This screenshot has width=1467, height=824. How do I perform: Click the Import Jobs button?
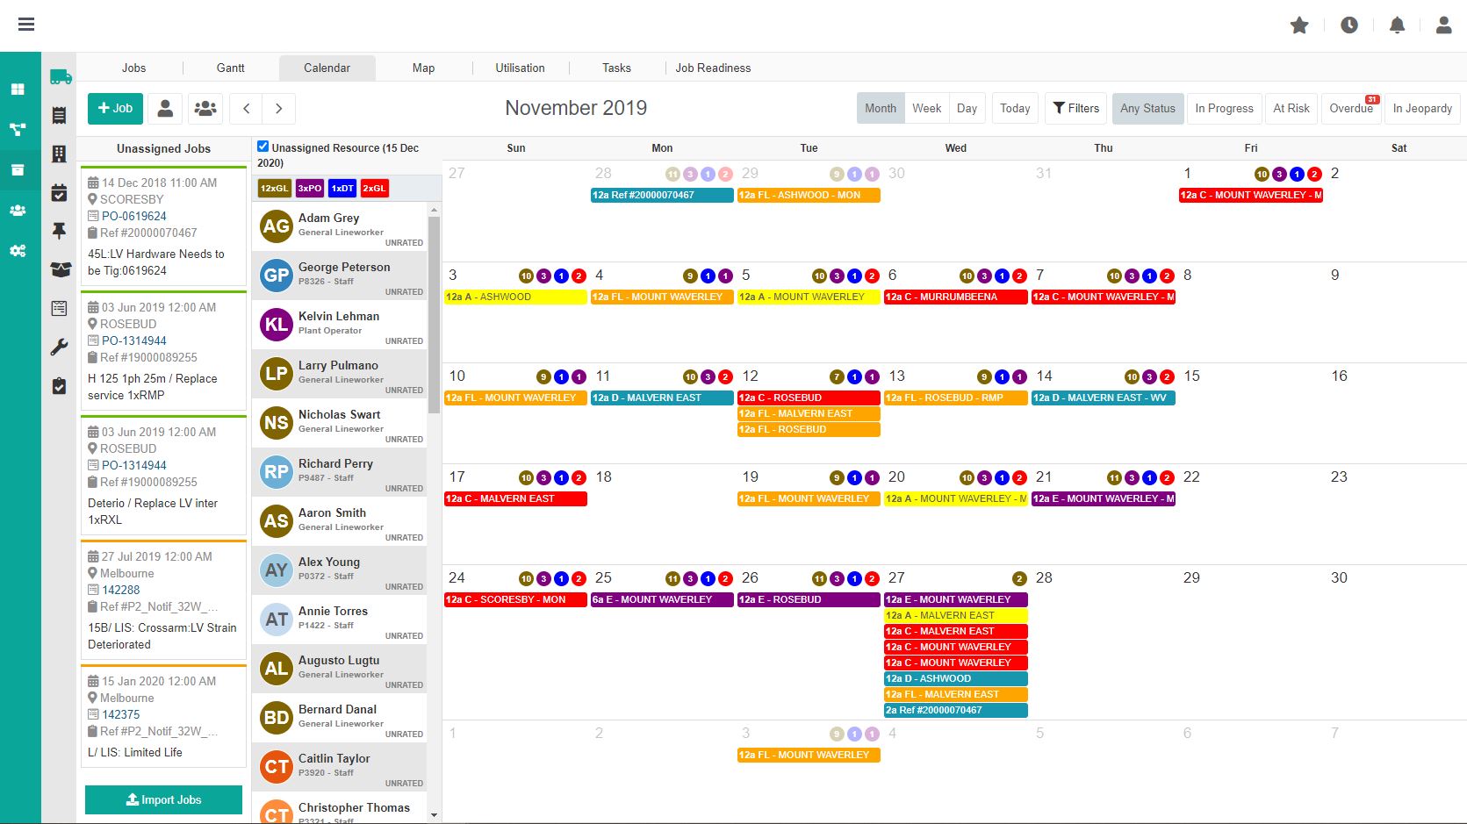163,800
